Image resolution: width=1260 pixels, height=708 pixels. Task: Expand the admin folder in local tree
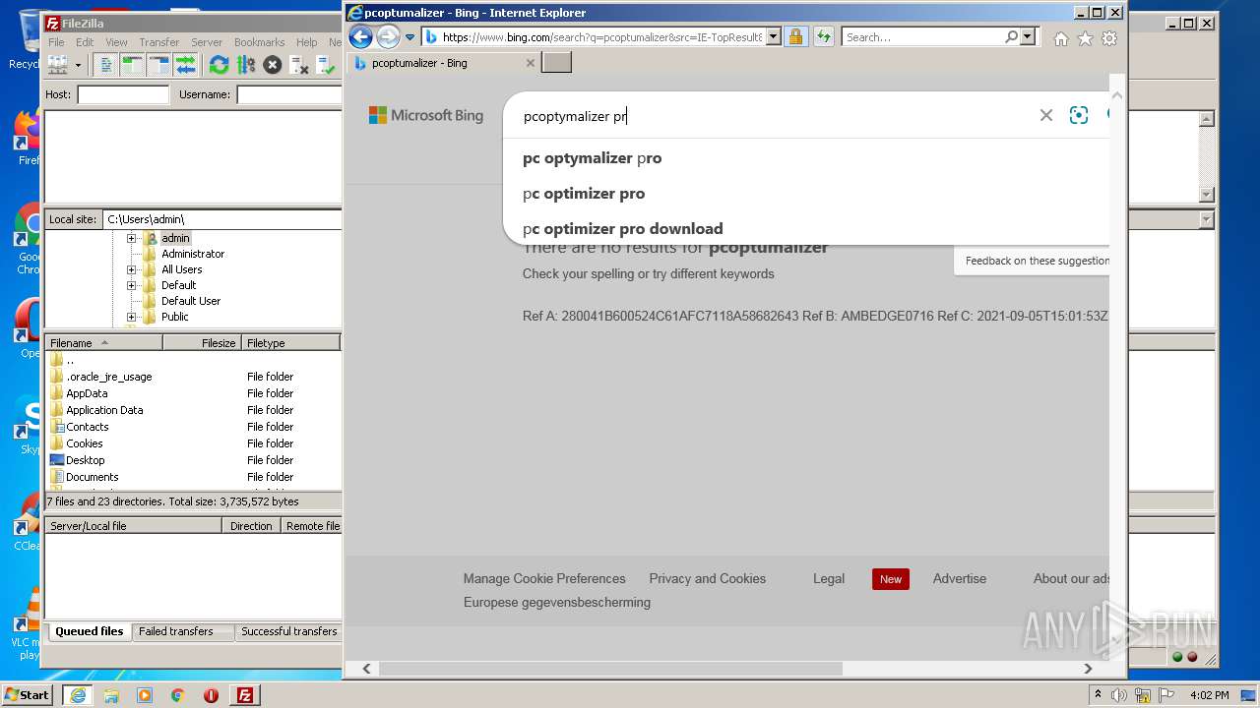click(131, 238)
